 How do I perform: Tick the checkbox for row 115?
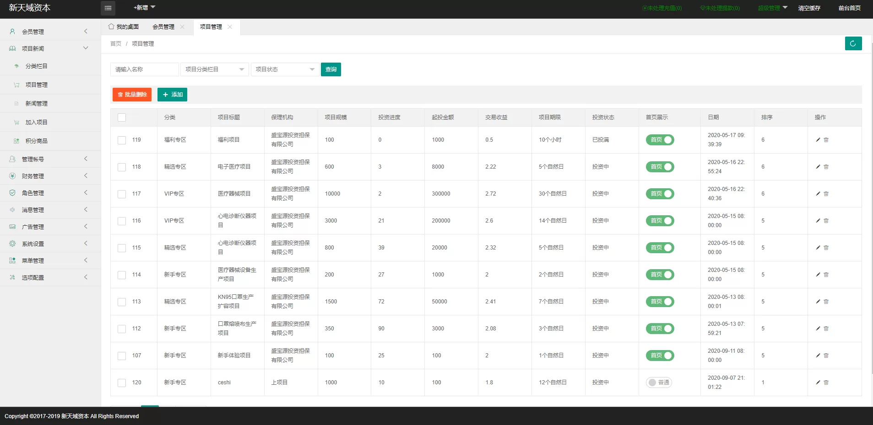point(122,248)
